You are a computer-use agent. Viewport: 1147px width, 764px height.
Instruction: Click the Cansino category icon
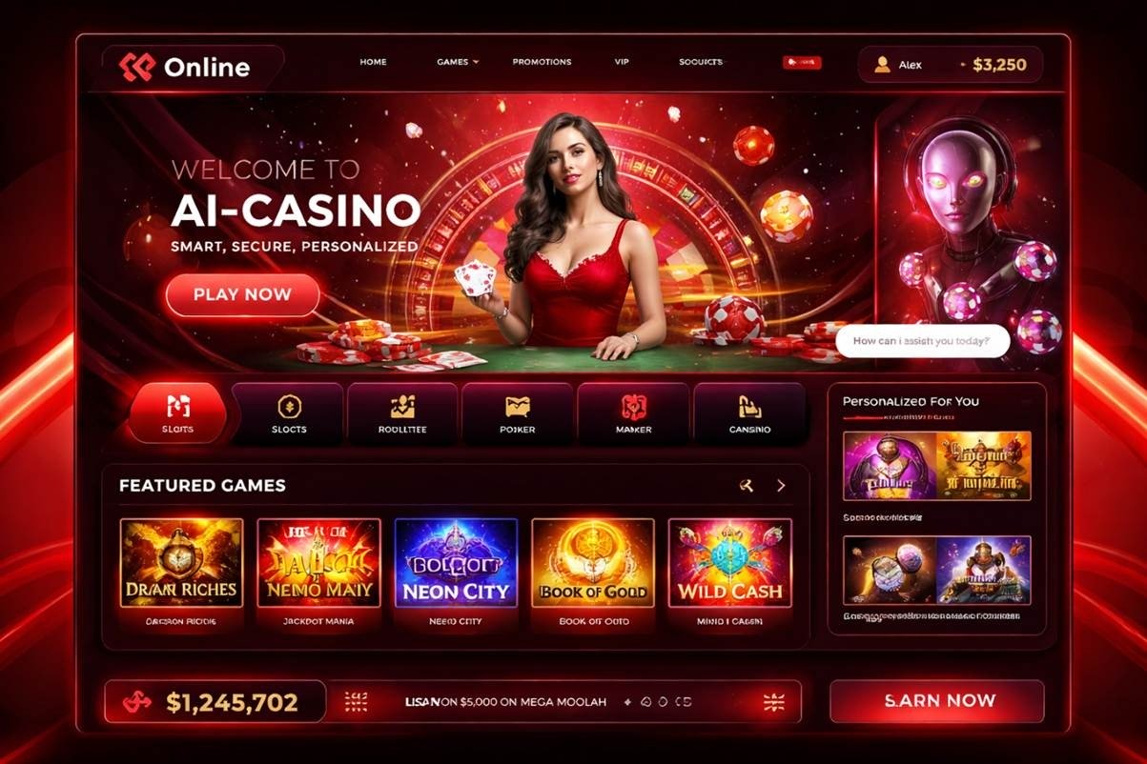click(749, 407)
